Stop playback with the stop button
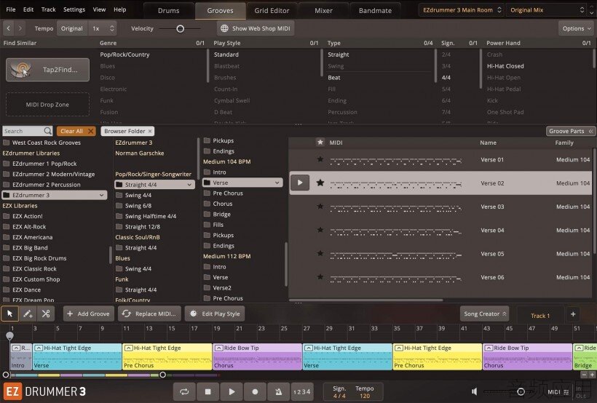The image size is (597, 403). pos(208,391)
